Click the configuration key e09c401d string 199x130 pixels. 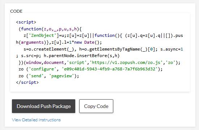click(x=110, y=69)
